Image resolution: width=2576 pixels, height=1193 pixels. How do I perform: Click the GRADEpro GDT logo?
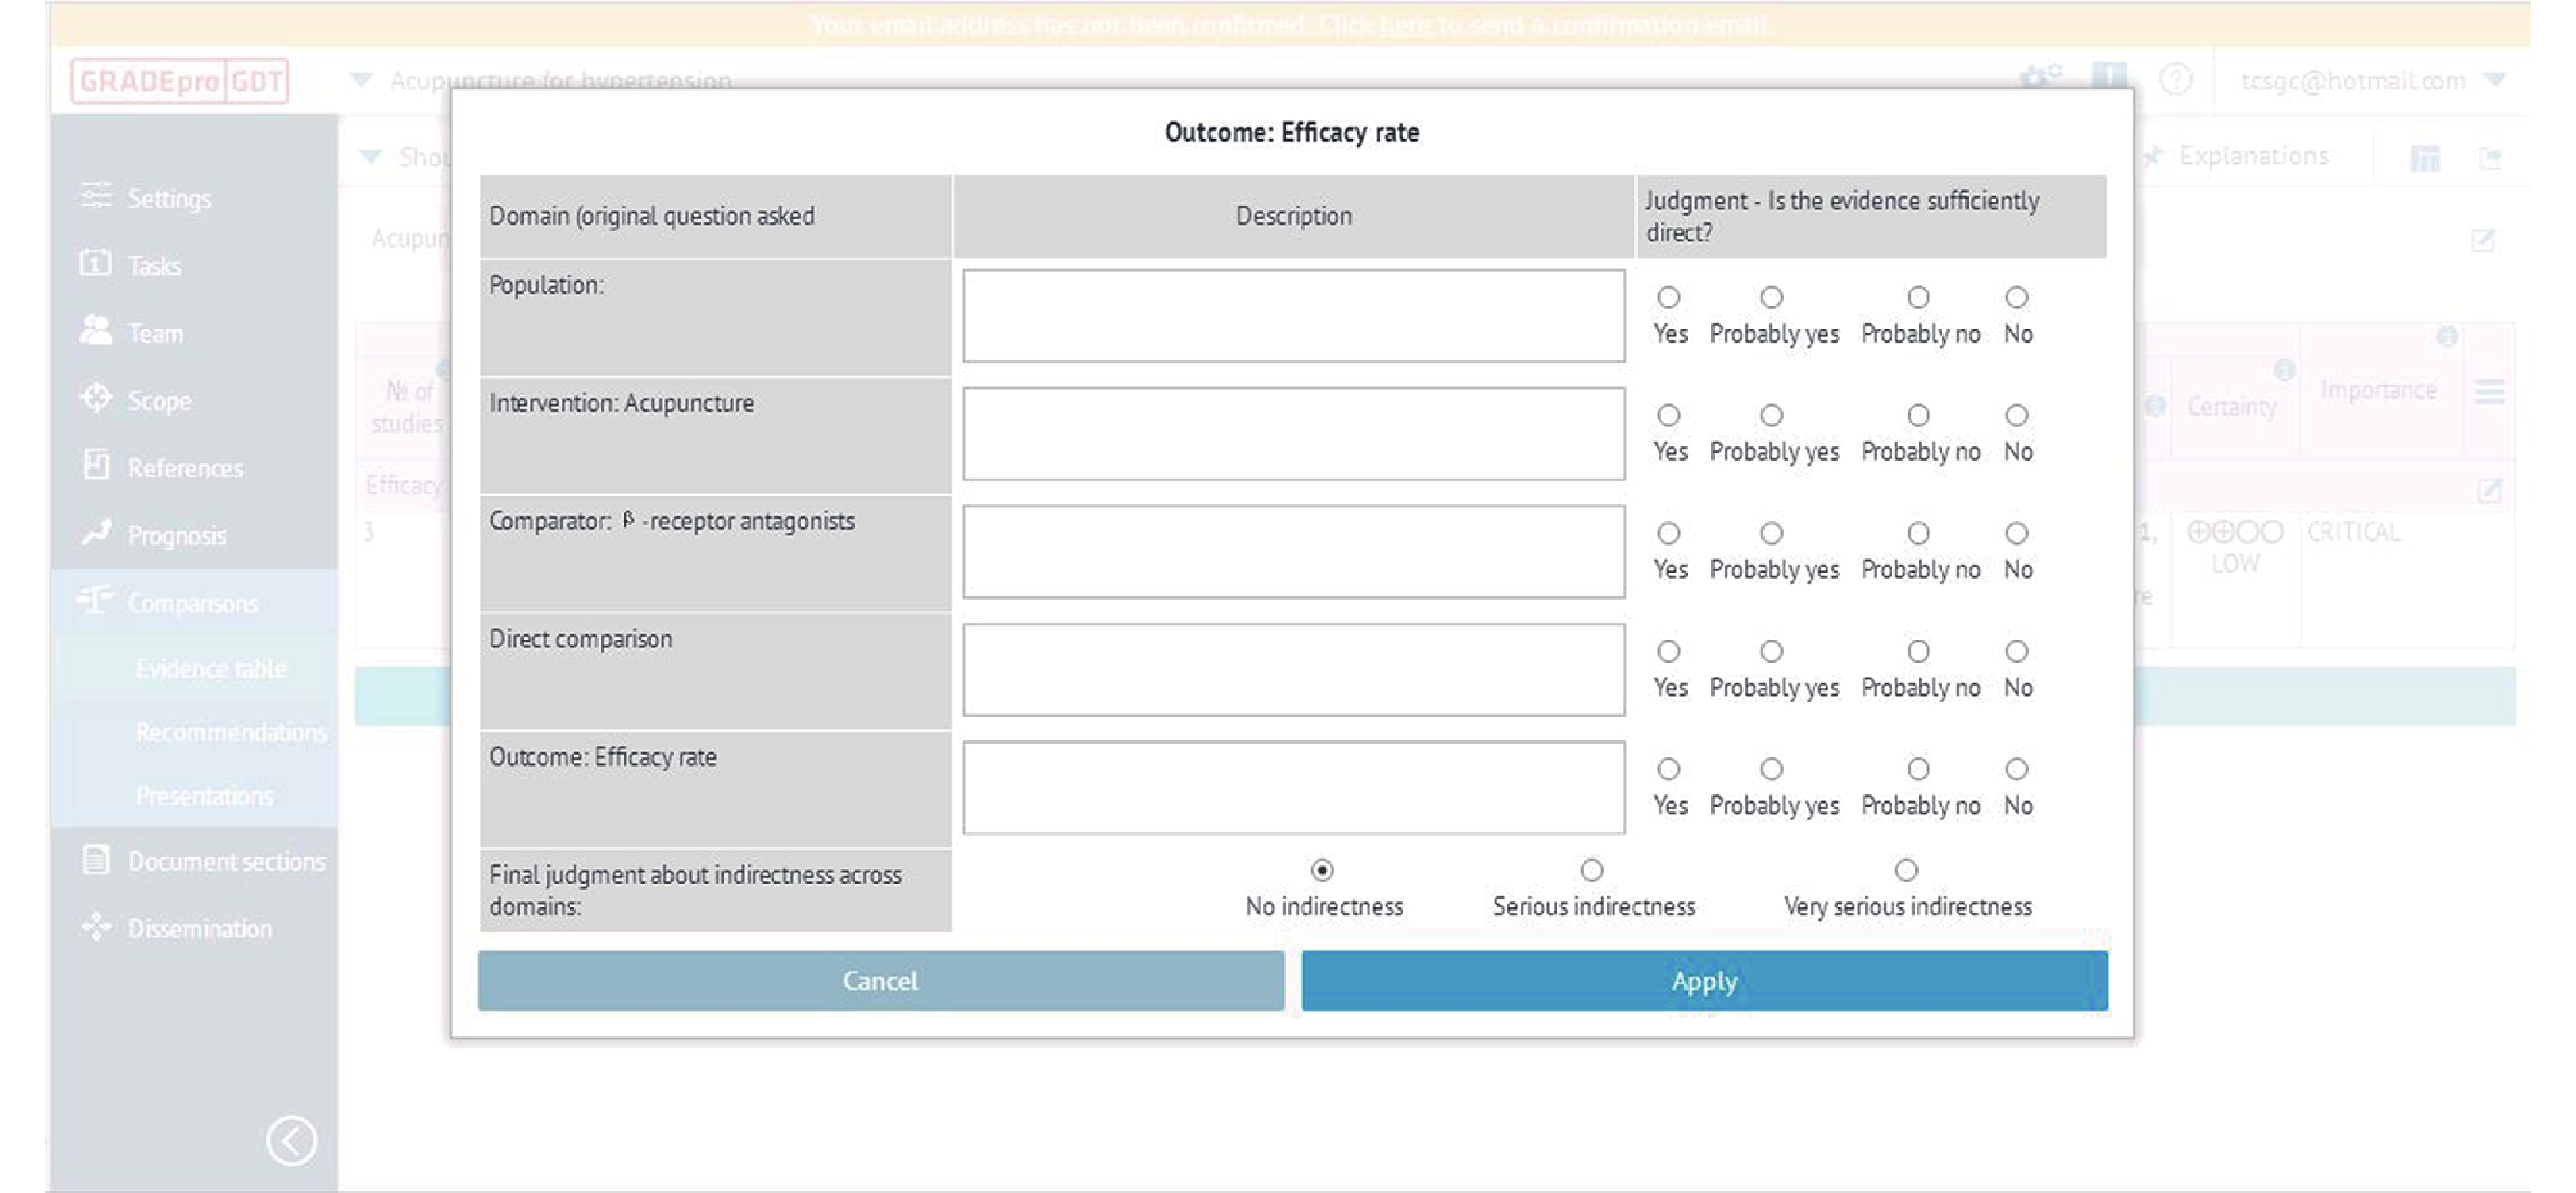tap(180, 81)
